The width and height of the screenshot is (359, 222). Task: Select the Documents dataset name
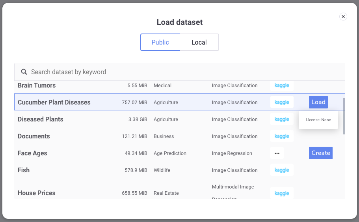click(x=34, y=136)
